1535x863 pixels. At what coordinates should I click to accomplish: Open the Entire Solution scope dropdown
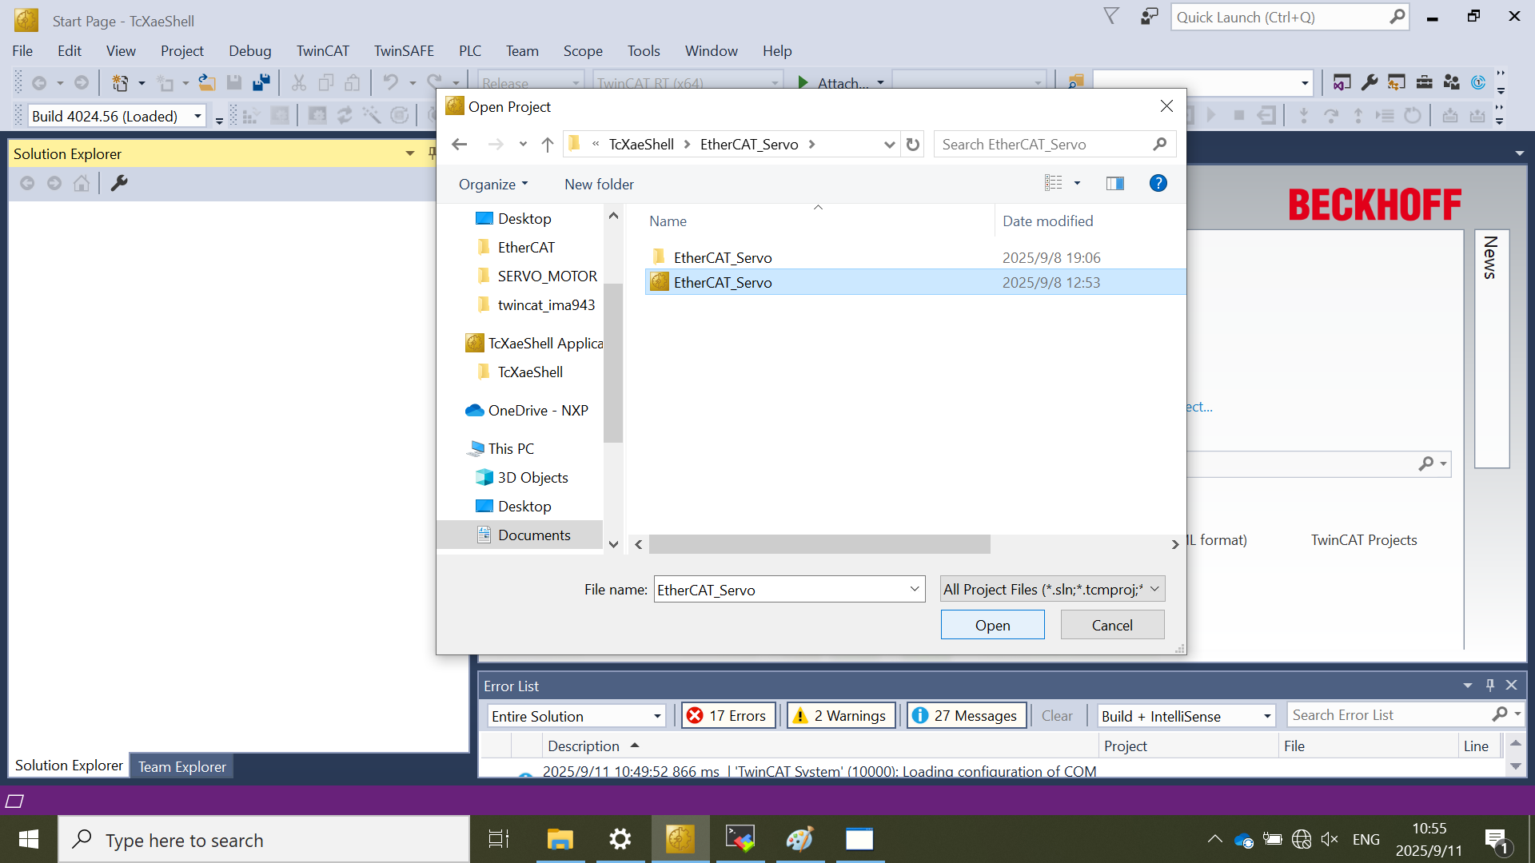click(x=576, y=716)
